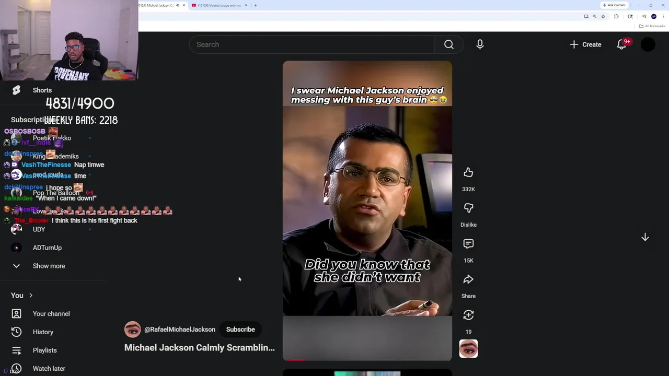Open the 15K comments panel
Screen dimensions: 669x376
pos(468,244)
